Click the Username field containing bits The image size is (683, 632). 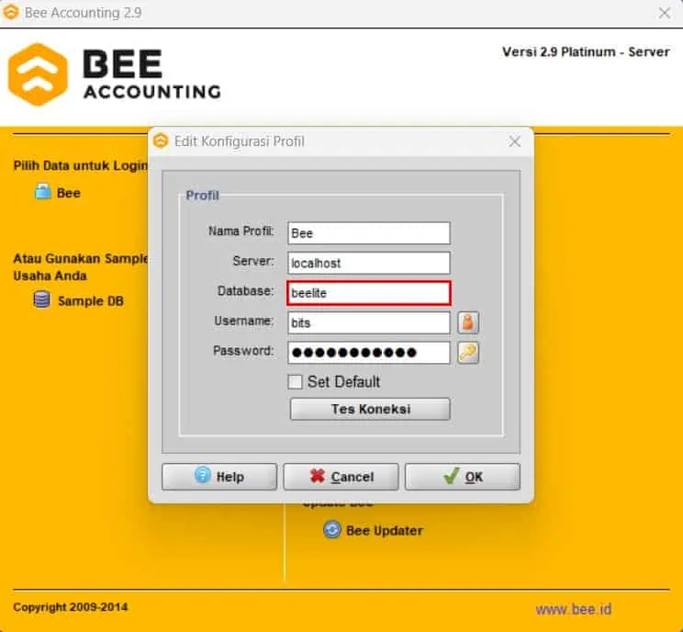(368, 322)
